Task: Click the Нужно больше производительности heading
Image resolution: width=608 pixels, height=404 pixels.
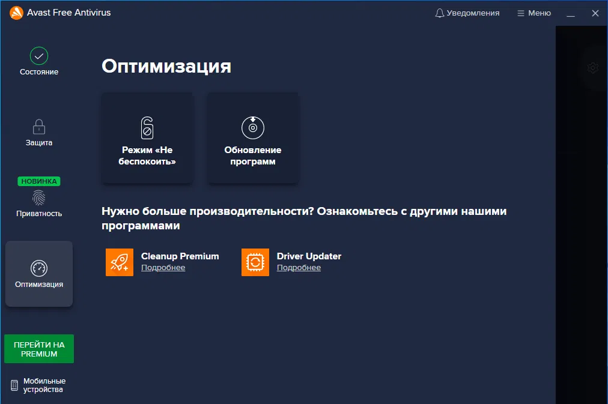Action: (x=304, y=219)
